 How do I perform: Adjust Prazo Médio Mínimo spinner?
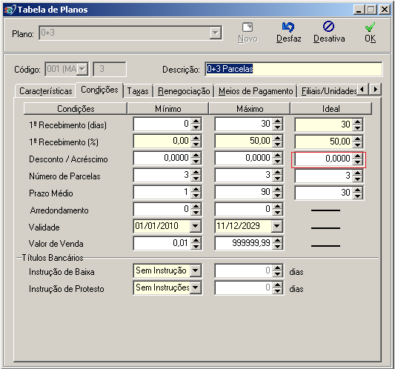click(x=196, y=192)
